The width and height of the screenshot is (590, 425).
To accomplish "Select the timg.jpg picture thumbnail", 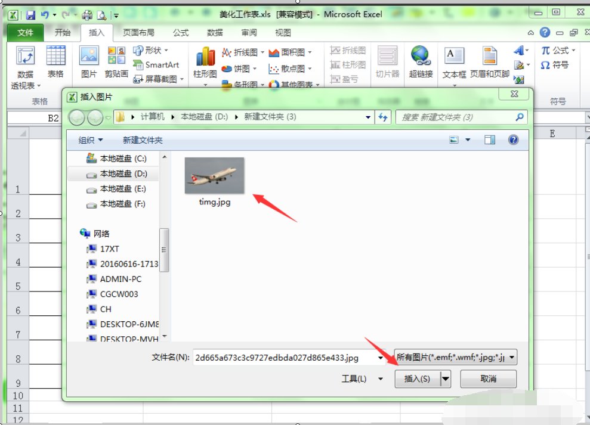I will tap(214, 176).
